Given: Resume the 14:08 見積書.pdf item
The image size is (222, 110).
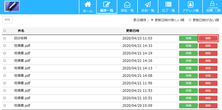Looking at the screenshot, I should (188, 76).
